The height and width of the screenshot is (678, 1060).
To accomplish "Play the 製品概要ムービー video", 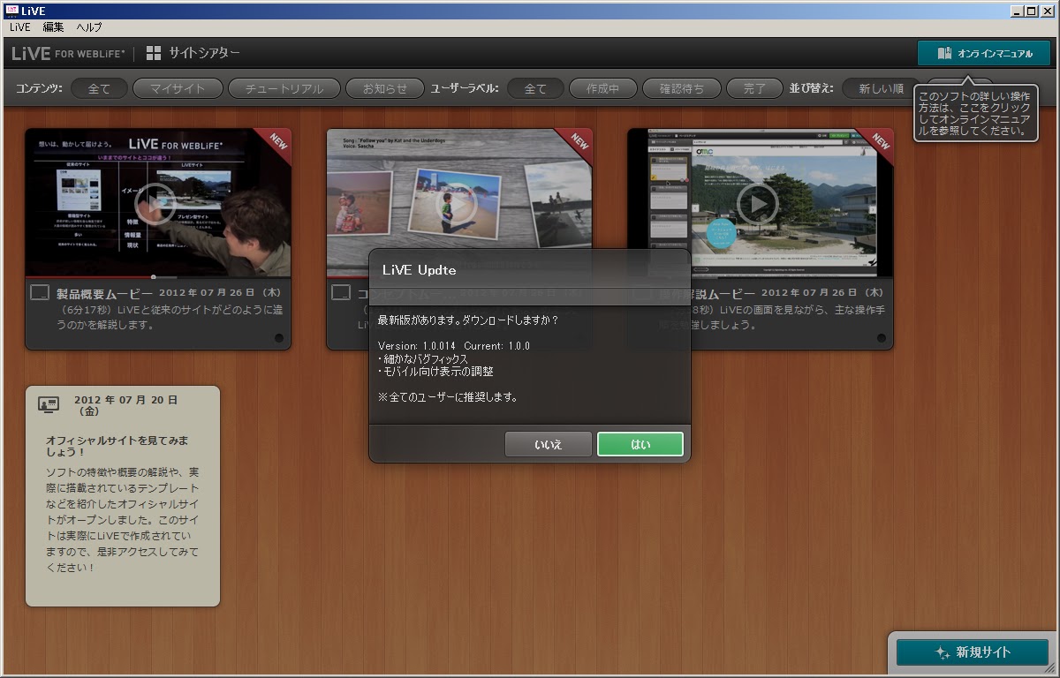I will point(155,204).
